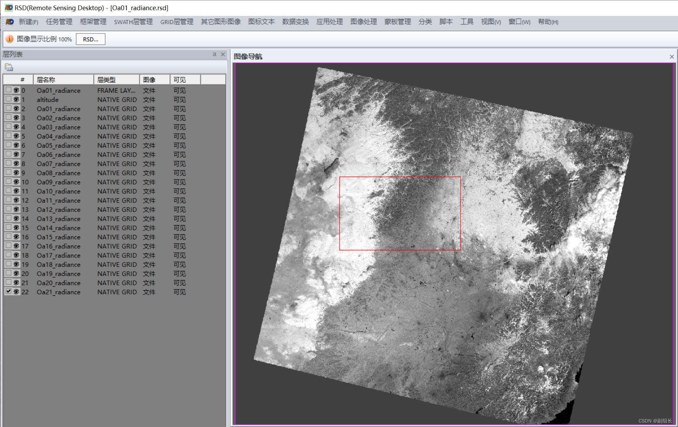Check the altitude layer checkbox
This screenshot has width=678, height=427.
[x=8, y=99]
